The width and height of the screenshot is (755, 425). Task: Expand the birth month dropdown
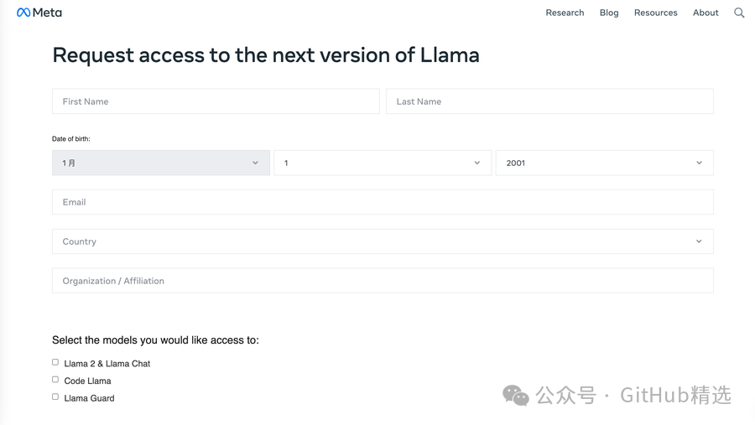[161, 163]
